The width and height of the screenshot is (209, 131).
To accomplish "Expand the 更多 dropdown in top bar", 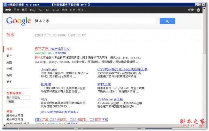I will click(82, 10).
